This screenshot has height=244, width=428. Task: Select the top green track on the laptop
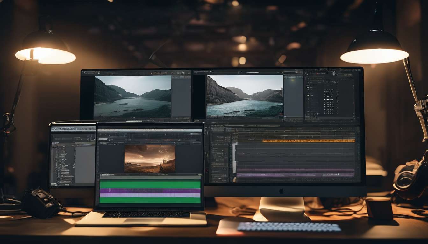[x=150, y=184]
